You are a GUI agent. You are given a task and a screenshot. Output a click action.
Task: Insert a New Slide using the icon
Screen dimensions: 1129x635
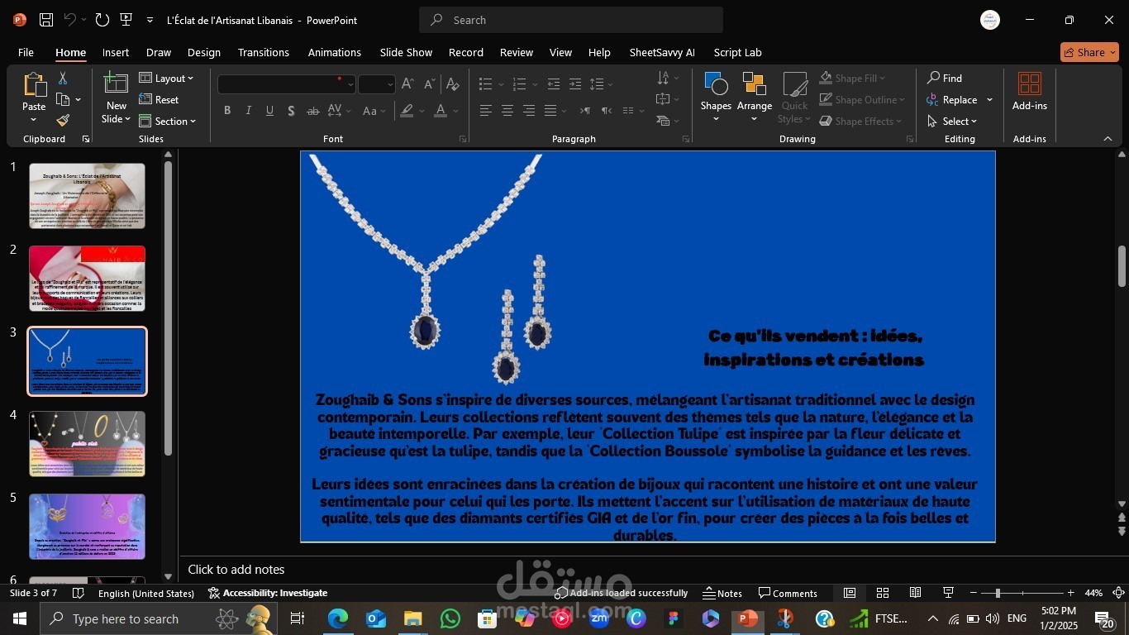[116, 84]
